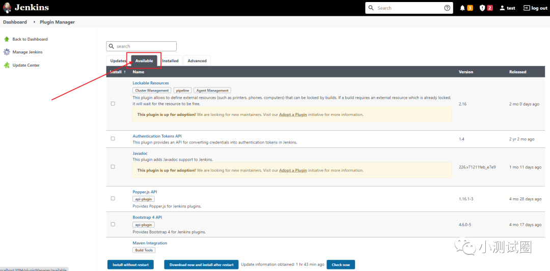Open the breadcrumb arrow after Dashboard
Image resolution: width=550 pixels, height=271 pixels.
point(35,22)
